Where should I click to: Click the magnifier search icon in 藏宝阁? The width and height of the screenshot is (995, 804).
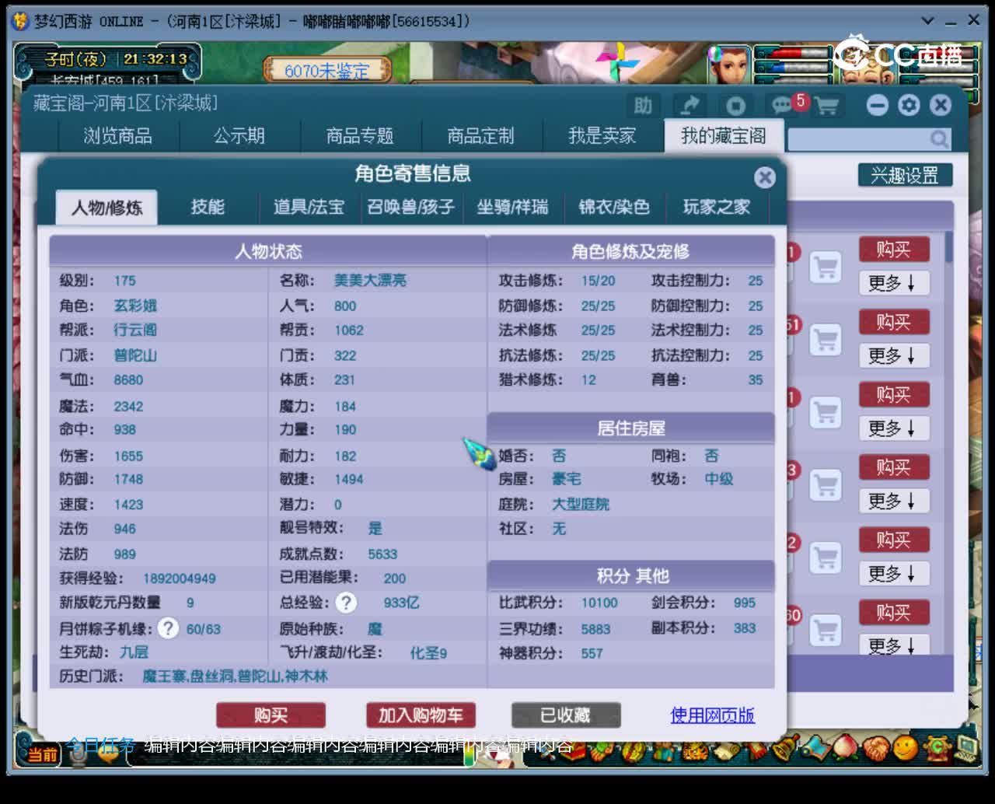coord(939,139)
